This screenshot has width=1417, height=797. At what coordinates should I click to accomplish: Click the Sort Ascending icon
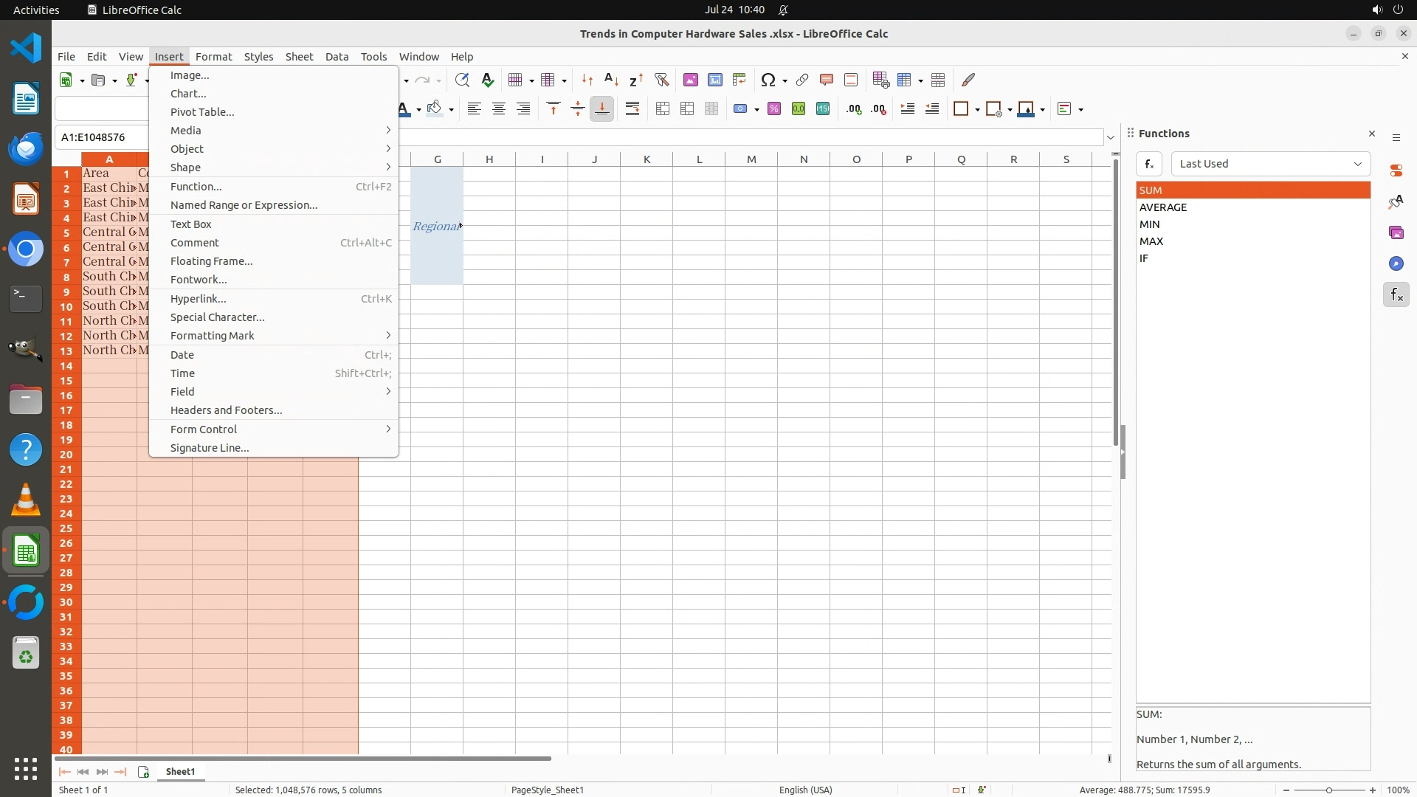(x=611, y=80)
